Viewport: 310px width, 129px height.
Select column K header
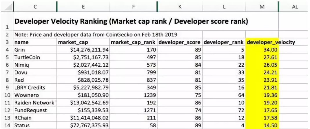[x=180, y=7]
